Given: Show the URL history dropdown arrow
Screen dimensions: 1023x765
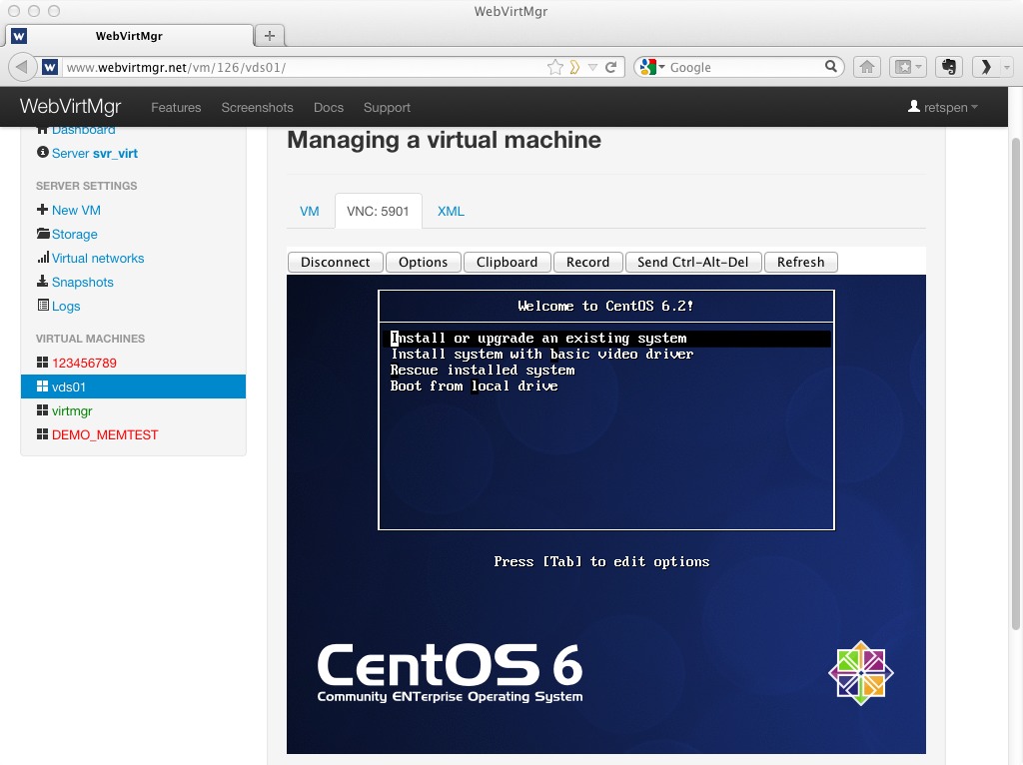Looking at the screenshot, I should (592, 67).
